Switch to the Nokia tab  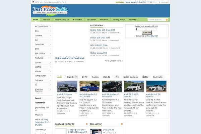pos(145,77)
